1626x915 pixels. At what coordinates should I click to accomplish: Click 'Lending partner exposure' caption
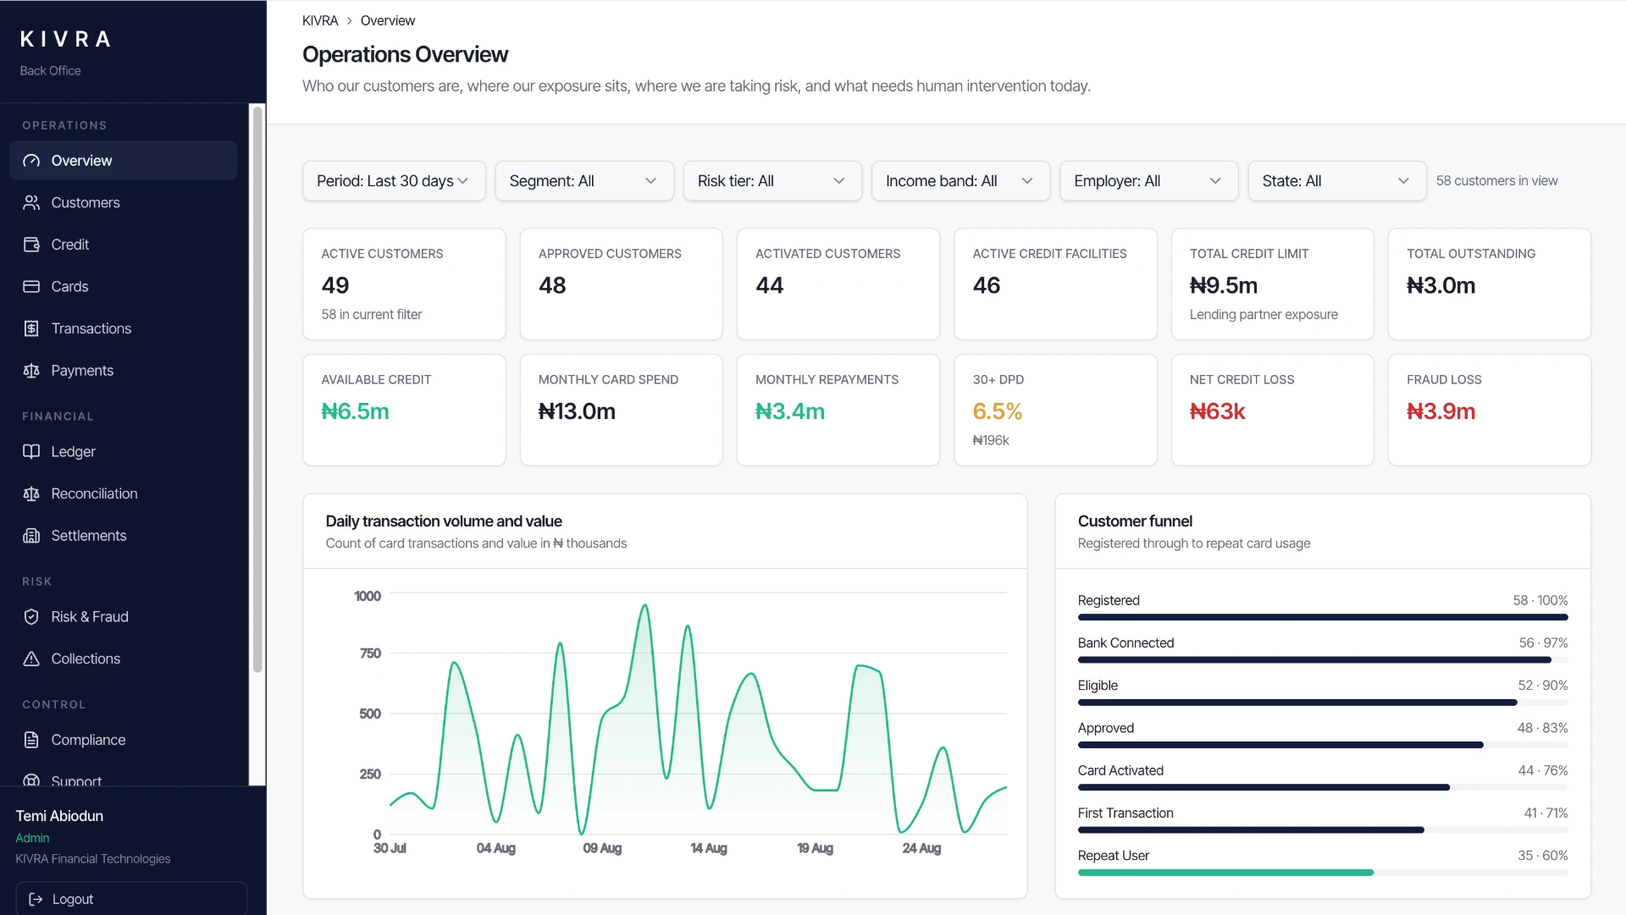tap(1264, 315)
